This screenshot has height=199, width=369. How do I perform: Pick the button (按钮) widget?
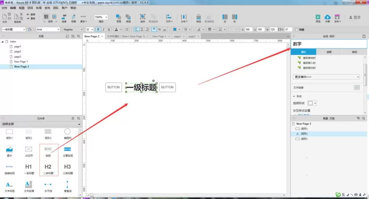tap(48, 151)
